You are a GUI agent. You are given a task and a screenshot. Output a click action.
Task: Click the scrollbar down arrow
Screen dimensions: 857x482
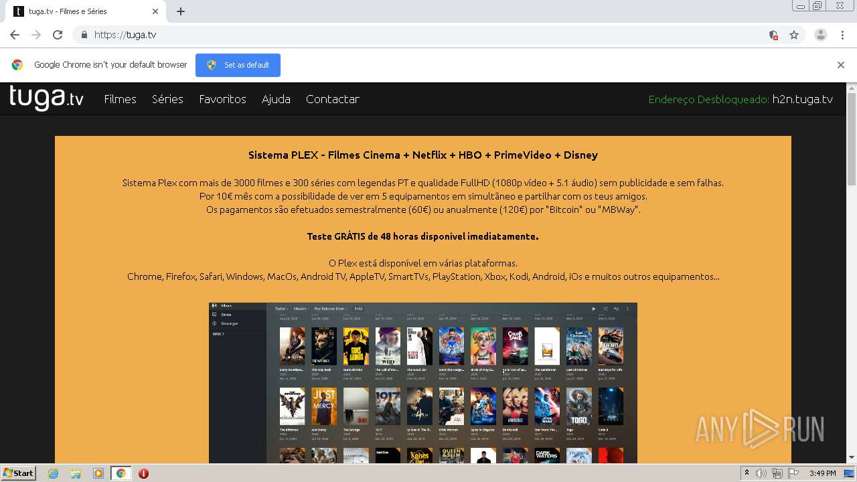tap(852, 458)
